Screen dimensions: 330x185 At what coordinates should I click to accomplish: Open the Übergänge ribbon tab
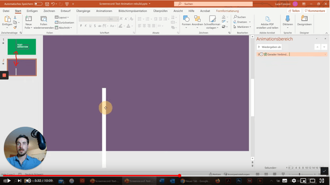point(83,11)
